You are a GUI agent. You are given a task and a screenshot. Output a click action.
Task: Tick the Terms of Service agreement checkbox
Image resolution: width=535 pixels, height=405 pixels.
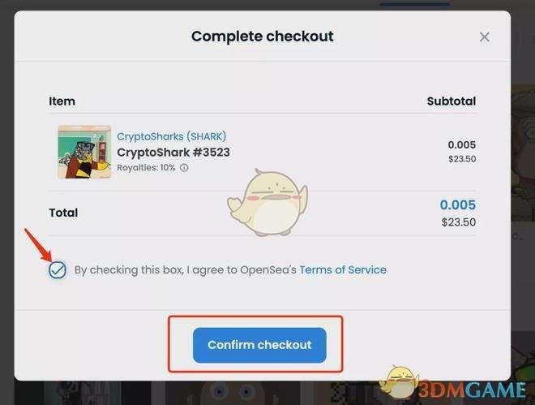coord(58,270)
